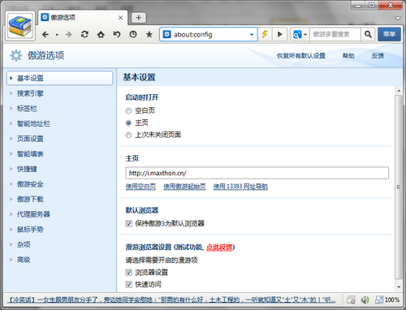Click the settings vertical scrollbar thumb
The width and height of the screenshot is (406, 310).
coord(398,187)
